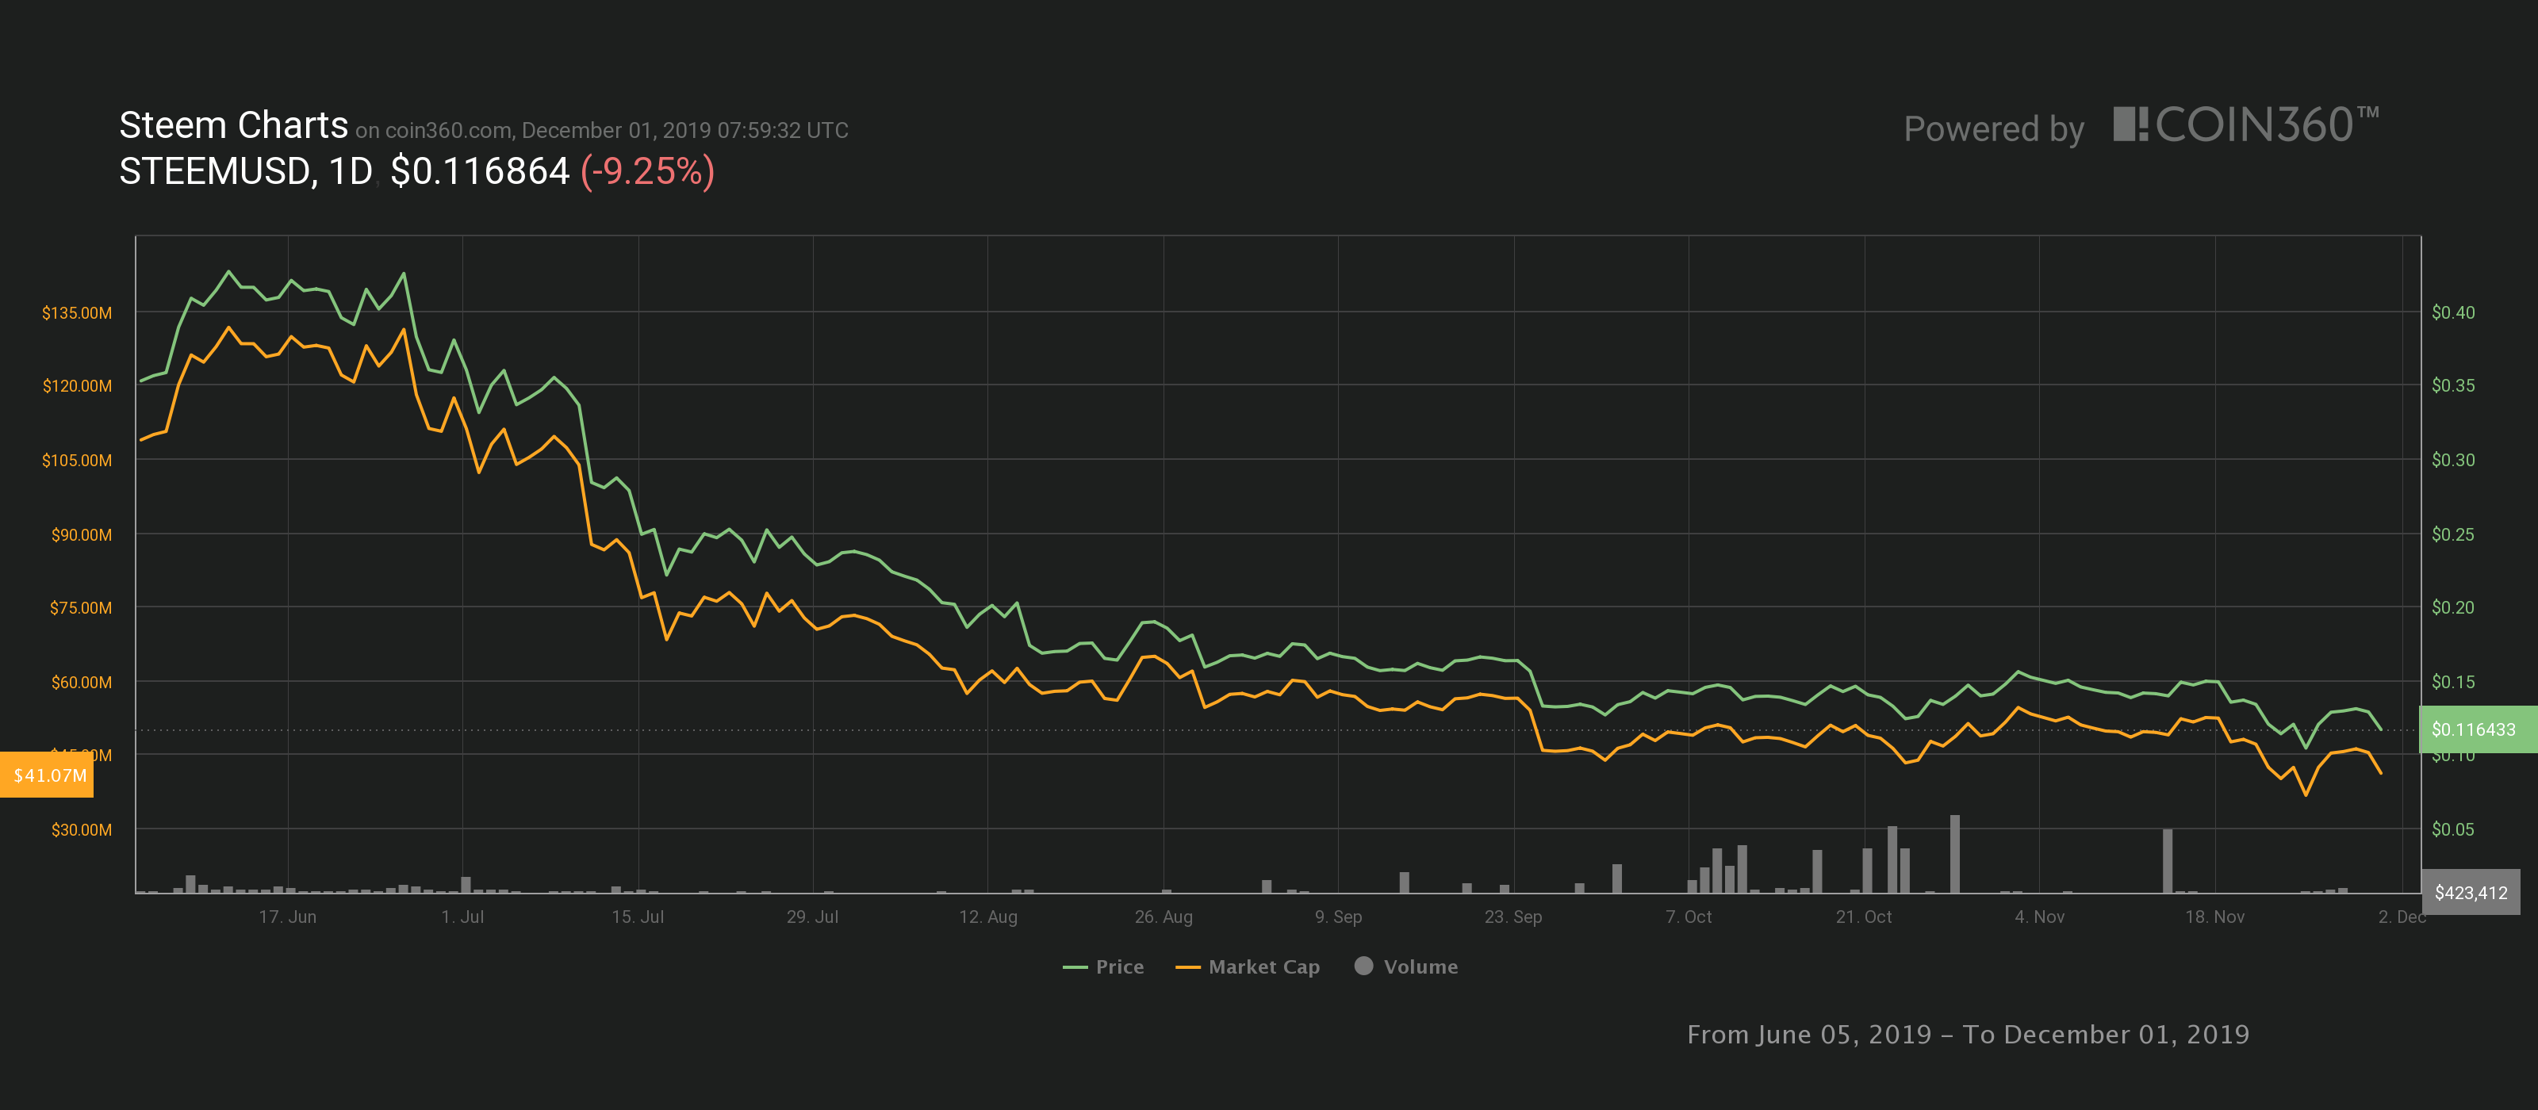Click the STEEMUSD, 1D pair label
Screen dimensions: 2538x1110
click(x=245, y=171)
